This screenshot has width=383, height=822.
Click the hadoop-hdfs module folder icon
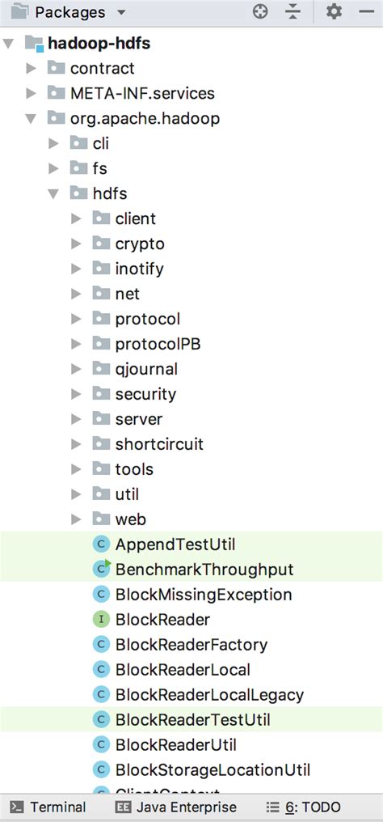click(34, 44)
